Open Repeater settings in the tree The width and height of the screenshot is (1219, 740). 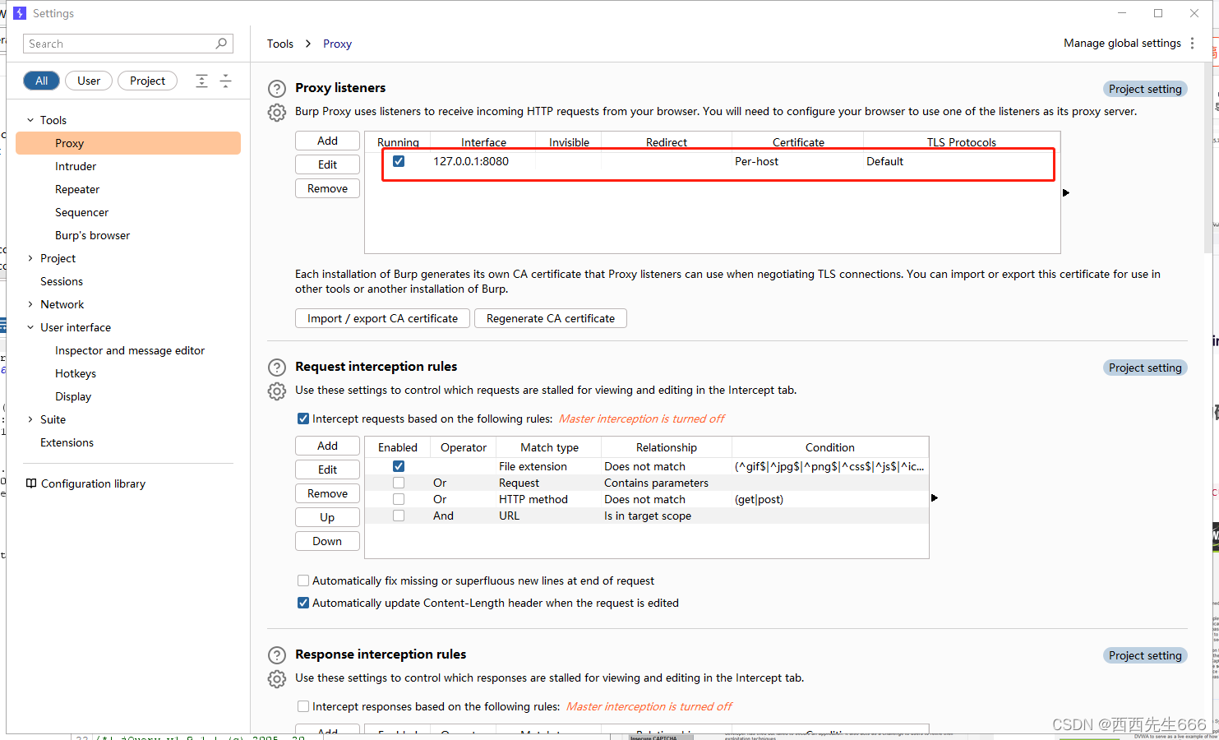(x=77, y=189)
